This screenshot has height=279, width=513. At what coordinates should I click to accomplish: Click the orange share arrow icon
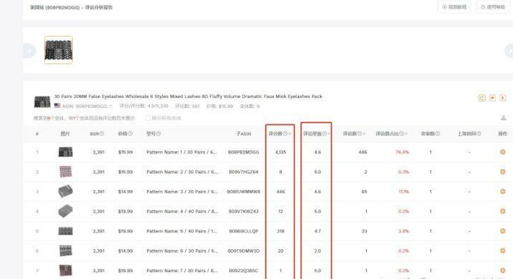[x=492, y=98]
